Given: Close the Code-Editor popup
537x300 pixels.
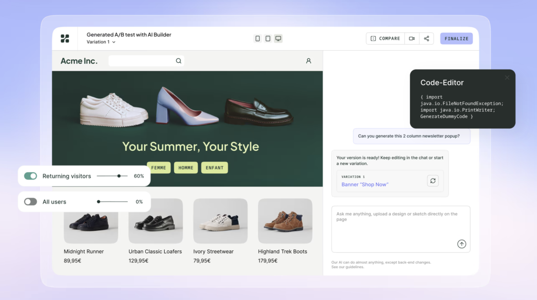Looking at the screenshot, I should click(507, 77).
